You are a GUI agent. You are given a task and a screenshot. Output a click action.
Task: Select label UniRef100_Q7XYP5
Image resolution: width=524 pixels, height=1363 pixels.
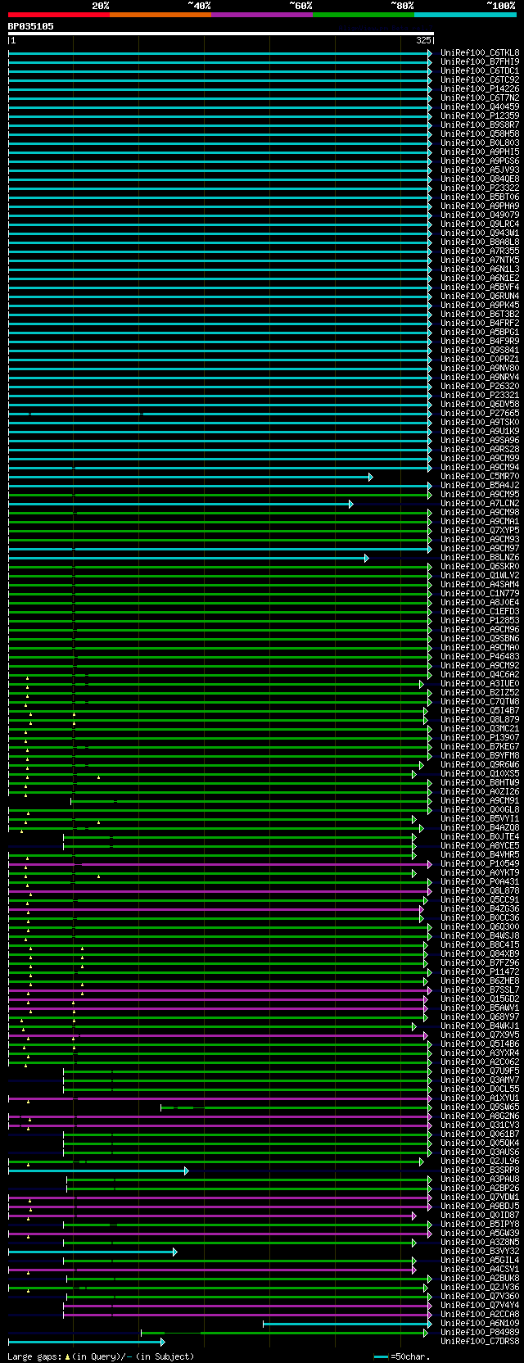480,530
